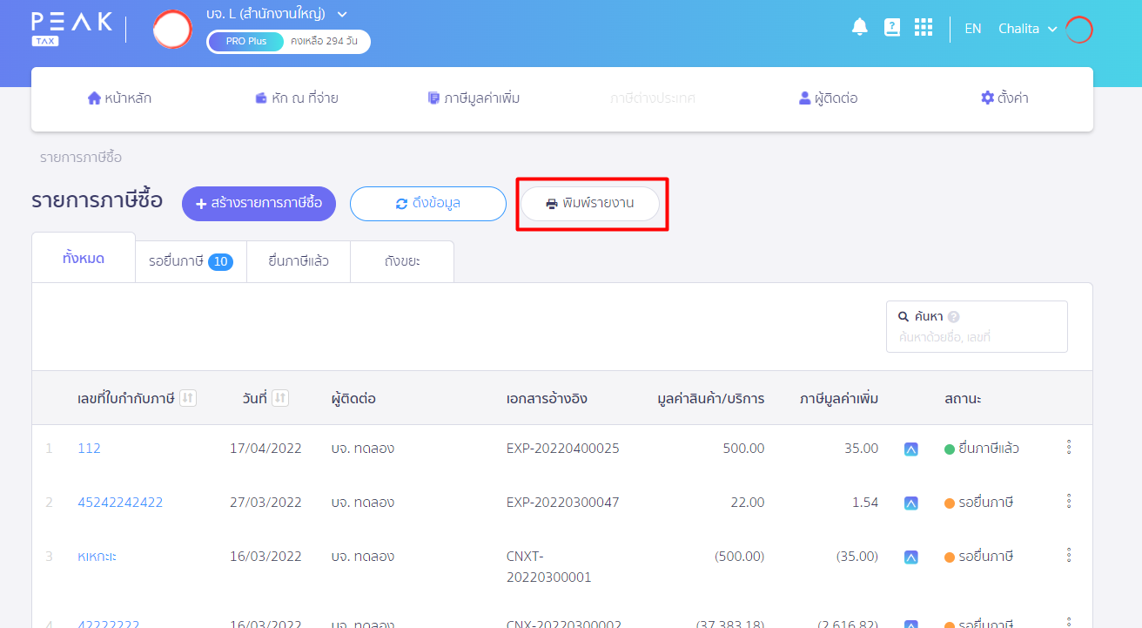Open ผู้ติดต่อ contacts menu
This screenshot has width=1142, height=628.
click(x=828, y=98)
